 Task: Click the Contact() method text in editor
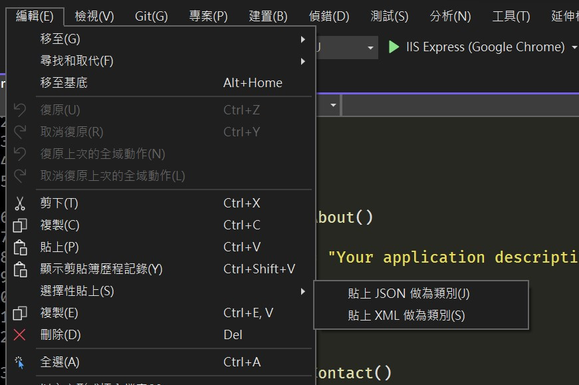coord(353,373)
